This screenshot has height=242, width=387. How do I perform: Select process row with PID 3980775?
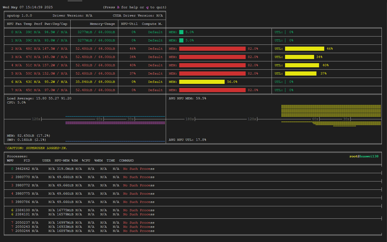(193, 194)
